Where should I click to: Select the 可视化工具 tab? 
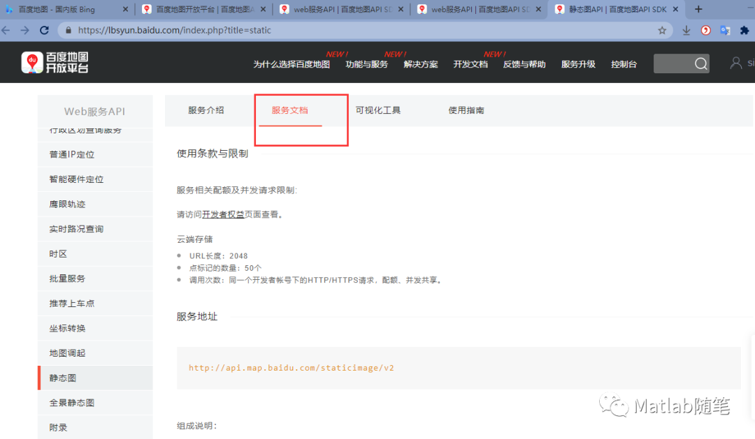(378, 110)
